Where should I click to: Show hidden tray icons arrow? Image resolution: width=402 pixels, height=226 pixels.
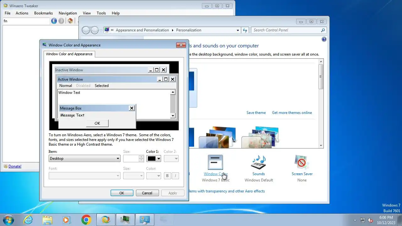pos(355,220)
